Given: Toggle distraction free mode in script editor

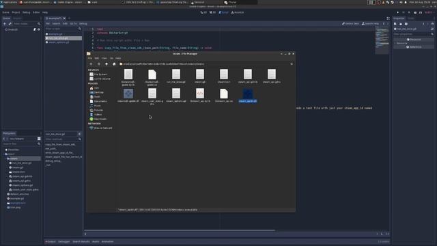Looking at the screenshot, I should point(388,18).
